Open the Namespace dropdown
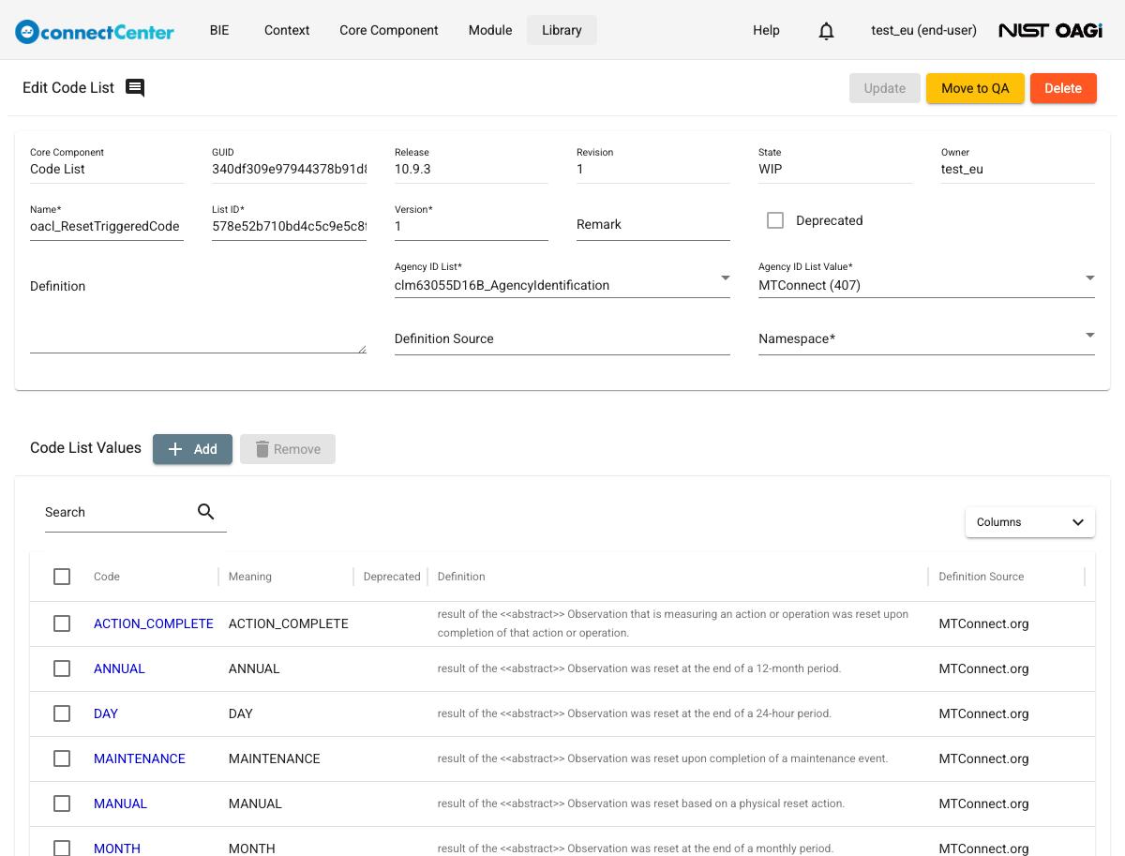Viewport: 1125px width, 856px height. tap(926, 338)
